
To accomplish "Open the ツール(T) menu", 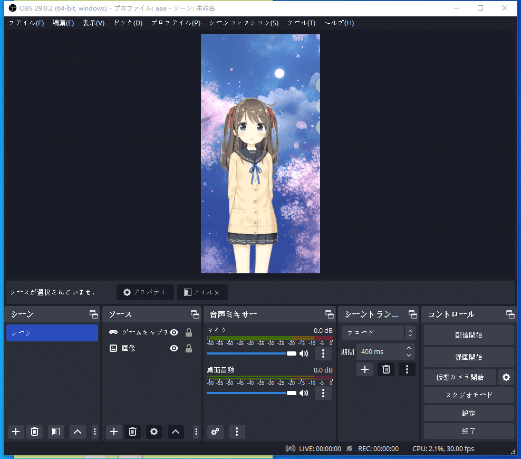I will coord(302,23).
